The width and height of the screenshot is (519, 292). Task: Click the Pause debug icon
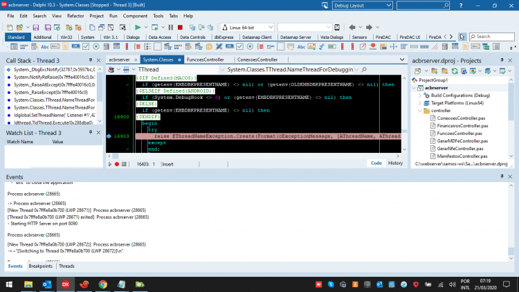(171, 28)
